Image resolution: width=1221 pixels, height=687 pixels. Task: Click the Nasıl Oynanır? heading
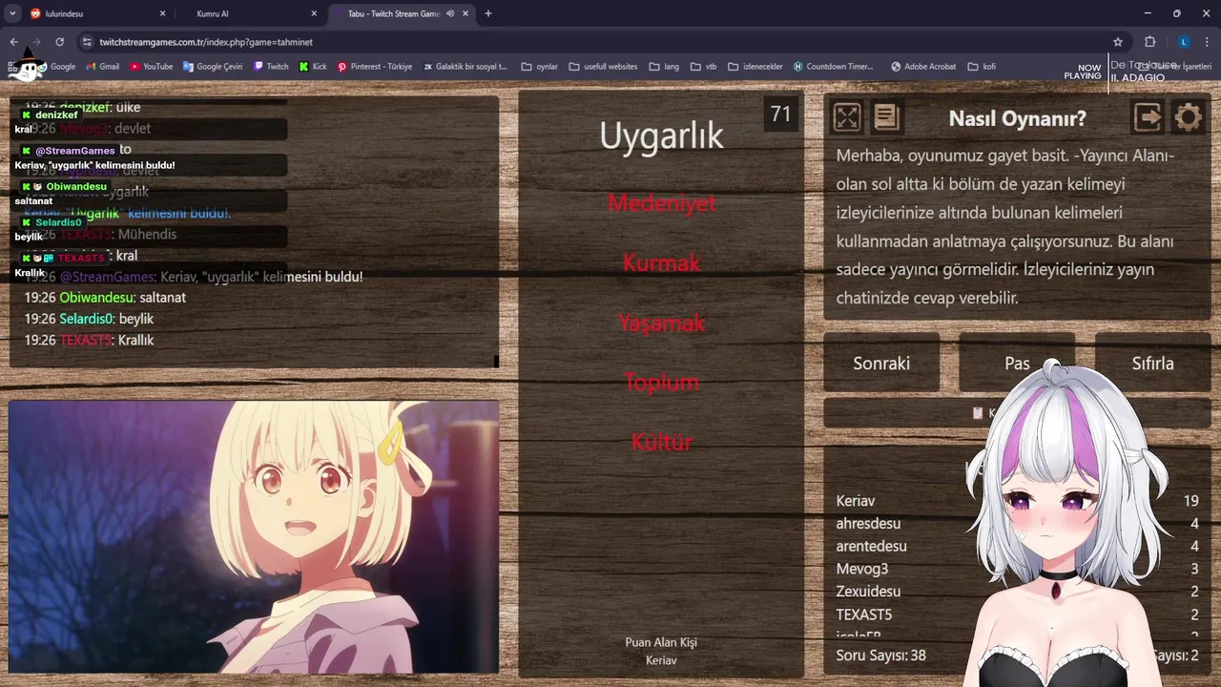pos(1017,118)
